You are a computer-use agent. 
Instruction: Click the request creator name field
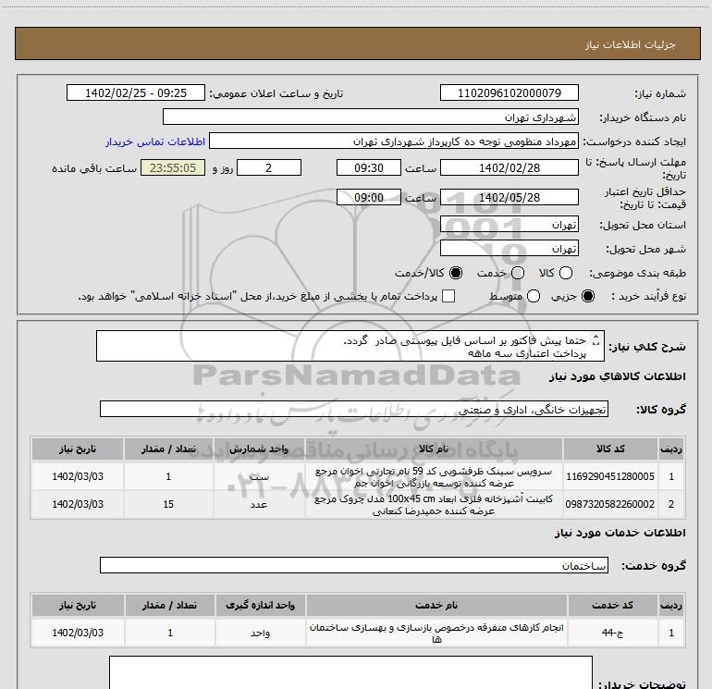[394, 141]
